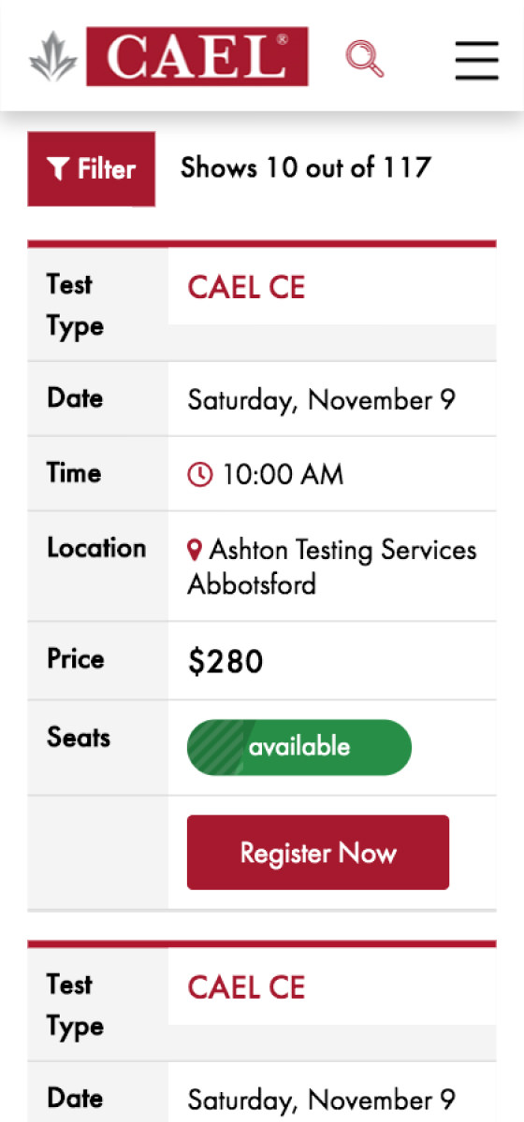Open the hamburger navigation menu
The width and height of the screenshot is (524, 1122).
pyautogui.click(x=477, y=60)
